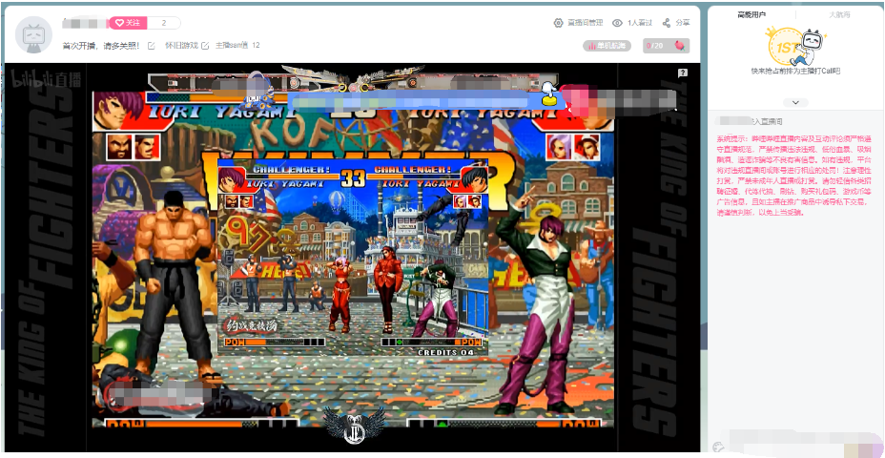Switch to the 大航海 tab
The image size is (885, 458).
(839, 15)
